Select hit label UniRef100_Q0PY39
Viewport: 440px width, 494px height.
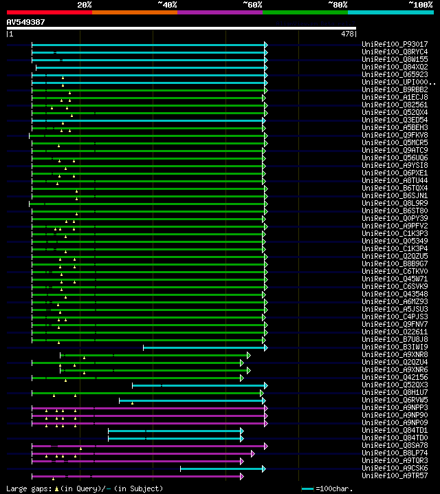[395, 218]
